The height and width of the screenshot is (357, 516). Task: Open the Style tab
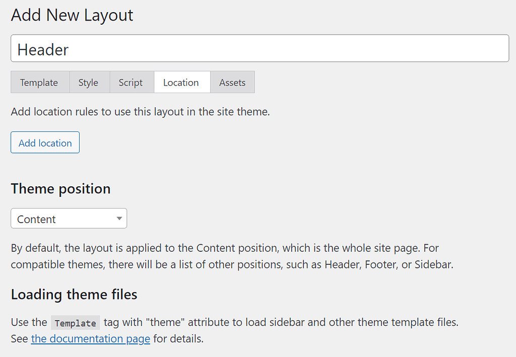coord(89,82)
